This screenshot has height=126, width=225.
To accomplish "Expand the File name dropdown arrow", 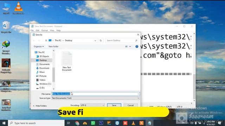I will coord(138,94).
